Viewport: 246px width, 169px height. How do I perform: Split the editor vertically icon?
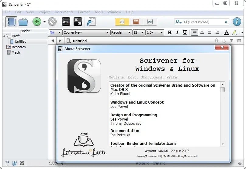click(x=232, y=41)
